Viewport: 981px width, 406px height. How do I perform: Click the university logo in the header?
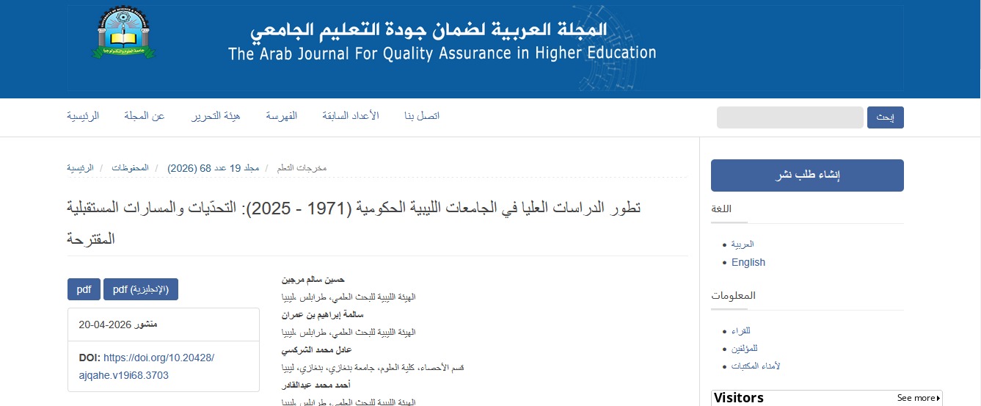coord(123,35)
